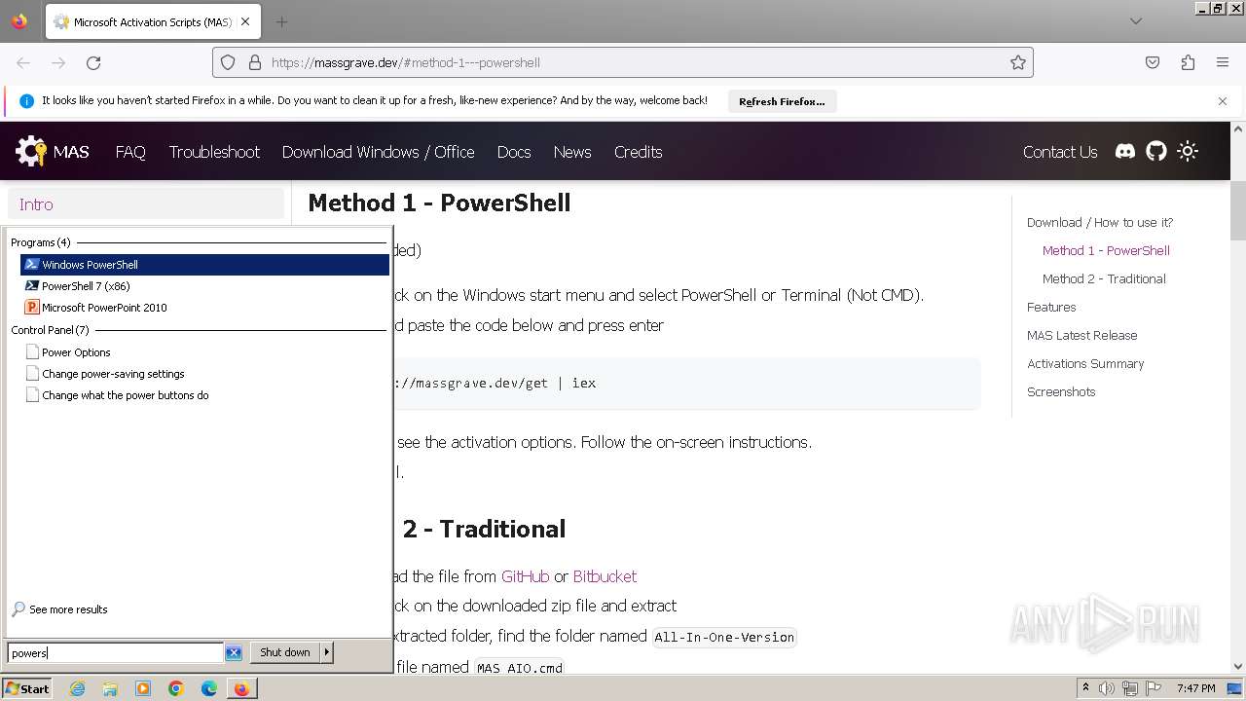The width and height of the screenshot is (1246, 701).
Task: Open the News menu item
Action: tap(572, 152)
